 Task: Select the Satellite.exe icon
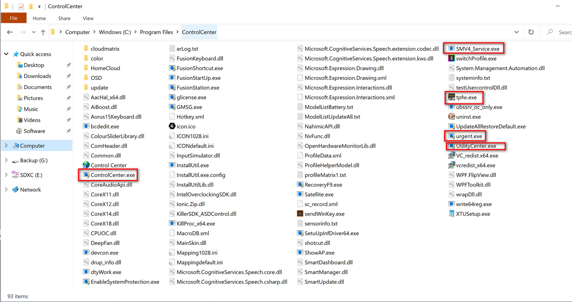click(x=300, y=194)
